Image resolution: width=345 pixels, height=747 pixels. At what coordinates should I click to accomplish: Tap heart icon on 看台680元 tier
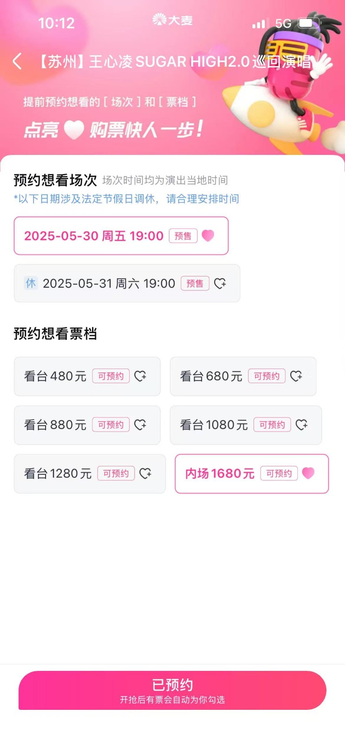click(x=296, y=376)
